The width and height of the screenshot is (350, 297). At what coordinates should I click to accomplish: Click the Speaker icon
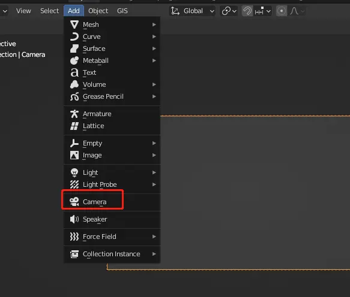click(x=74, y=219)
